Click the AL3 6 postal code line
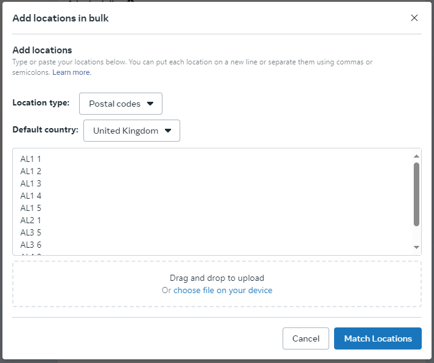 click(31, 245)
